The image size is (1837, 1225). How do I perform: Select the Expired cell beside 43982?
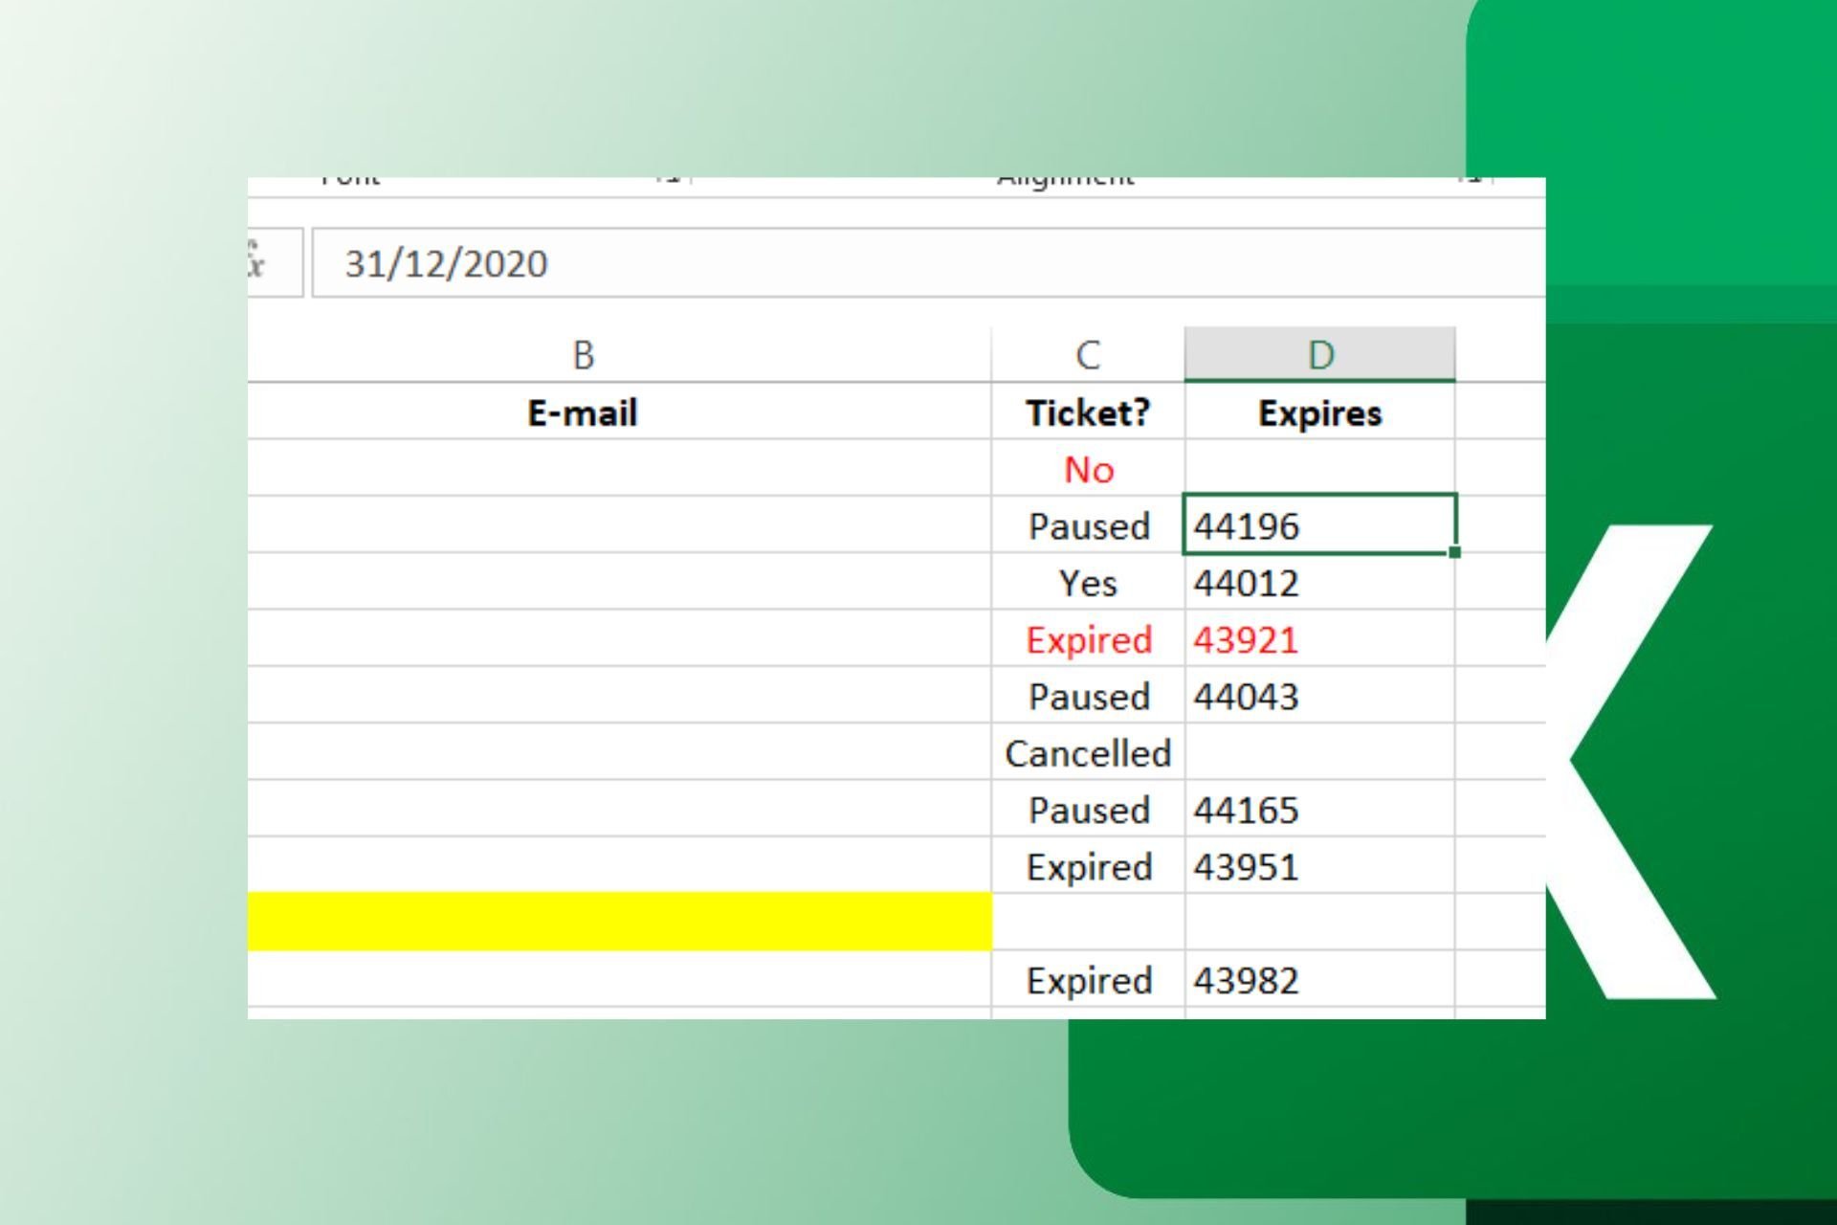1088,980
